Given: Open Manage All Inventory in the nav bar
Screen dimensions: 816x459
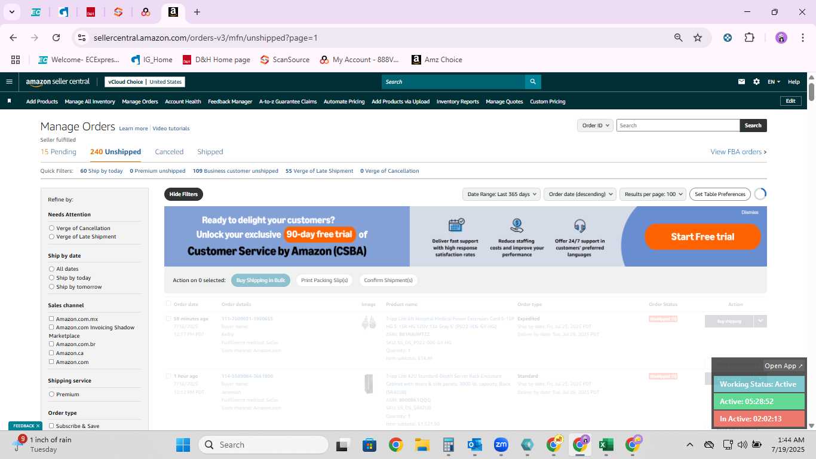Looking at the screenshot, I should (90, 102).
